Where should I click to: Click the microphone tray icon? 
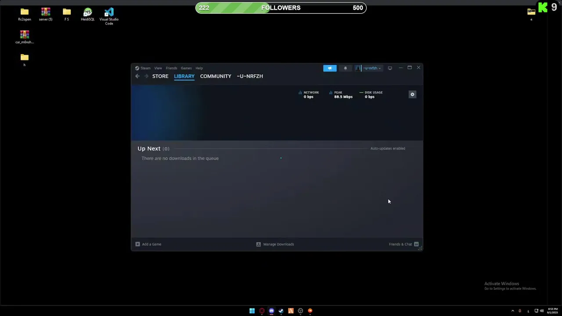(x=520, y=311)
